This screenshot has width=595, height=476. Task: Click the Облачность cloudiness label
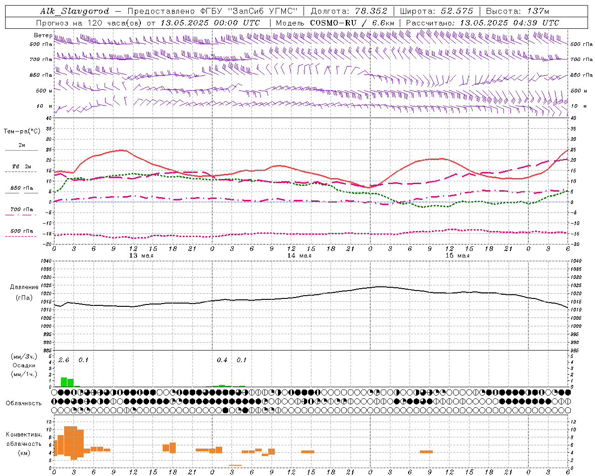coord(24,403)
